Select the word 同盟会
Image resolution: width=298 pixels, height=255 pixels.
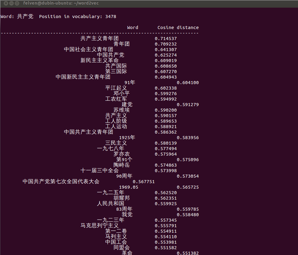tap(121, 248)
